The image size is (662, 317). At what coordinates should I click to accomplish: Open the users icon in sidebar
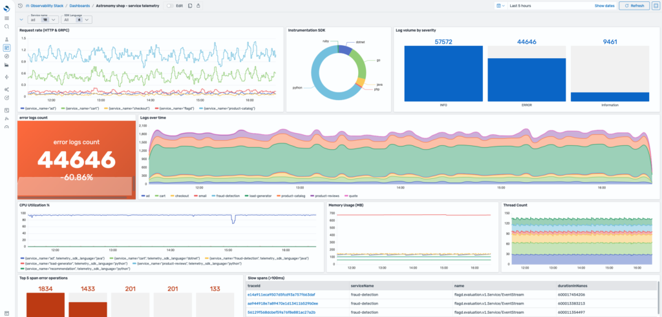click(6, 118)
